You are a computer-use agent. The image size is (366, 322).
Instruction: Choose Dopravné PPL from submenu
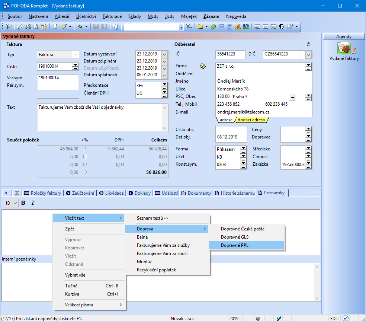(x=246, y=245)
